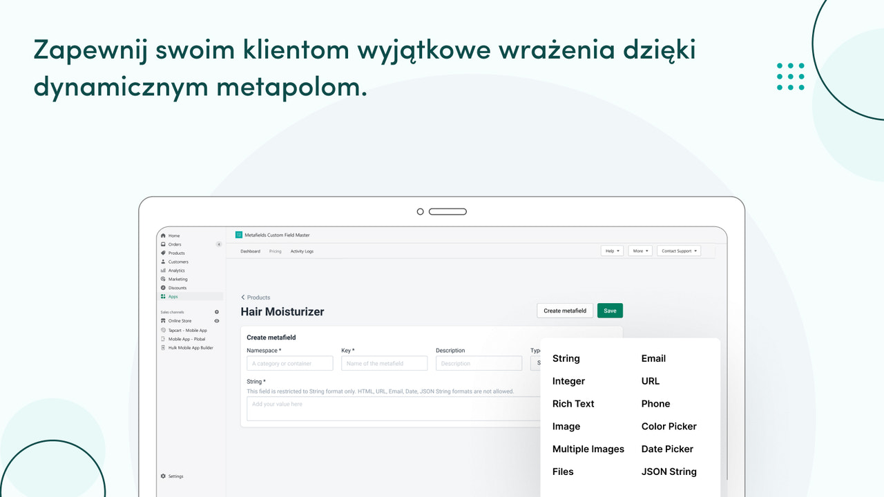Expand the More dropdown
This screenshot has height=497, width=884.
[640, 251]
